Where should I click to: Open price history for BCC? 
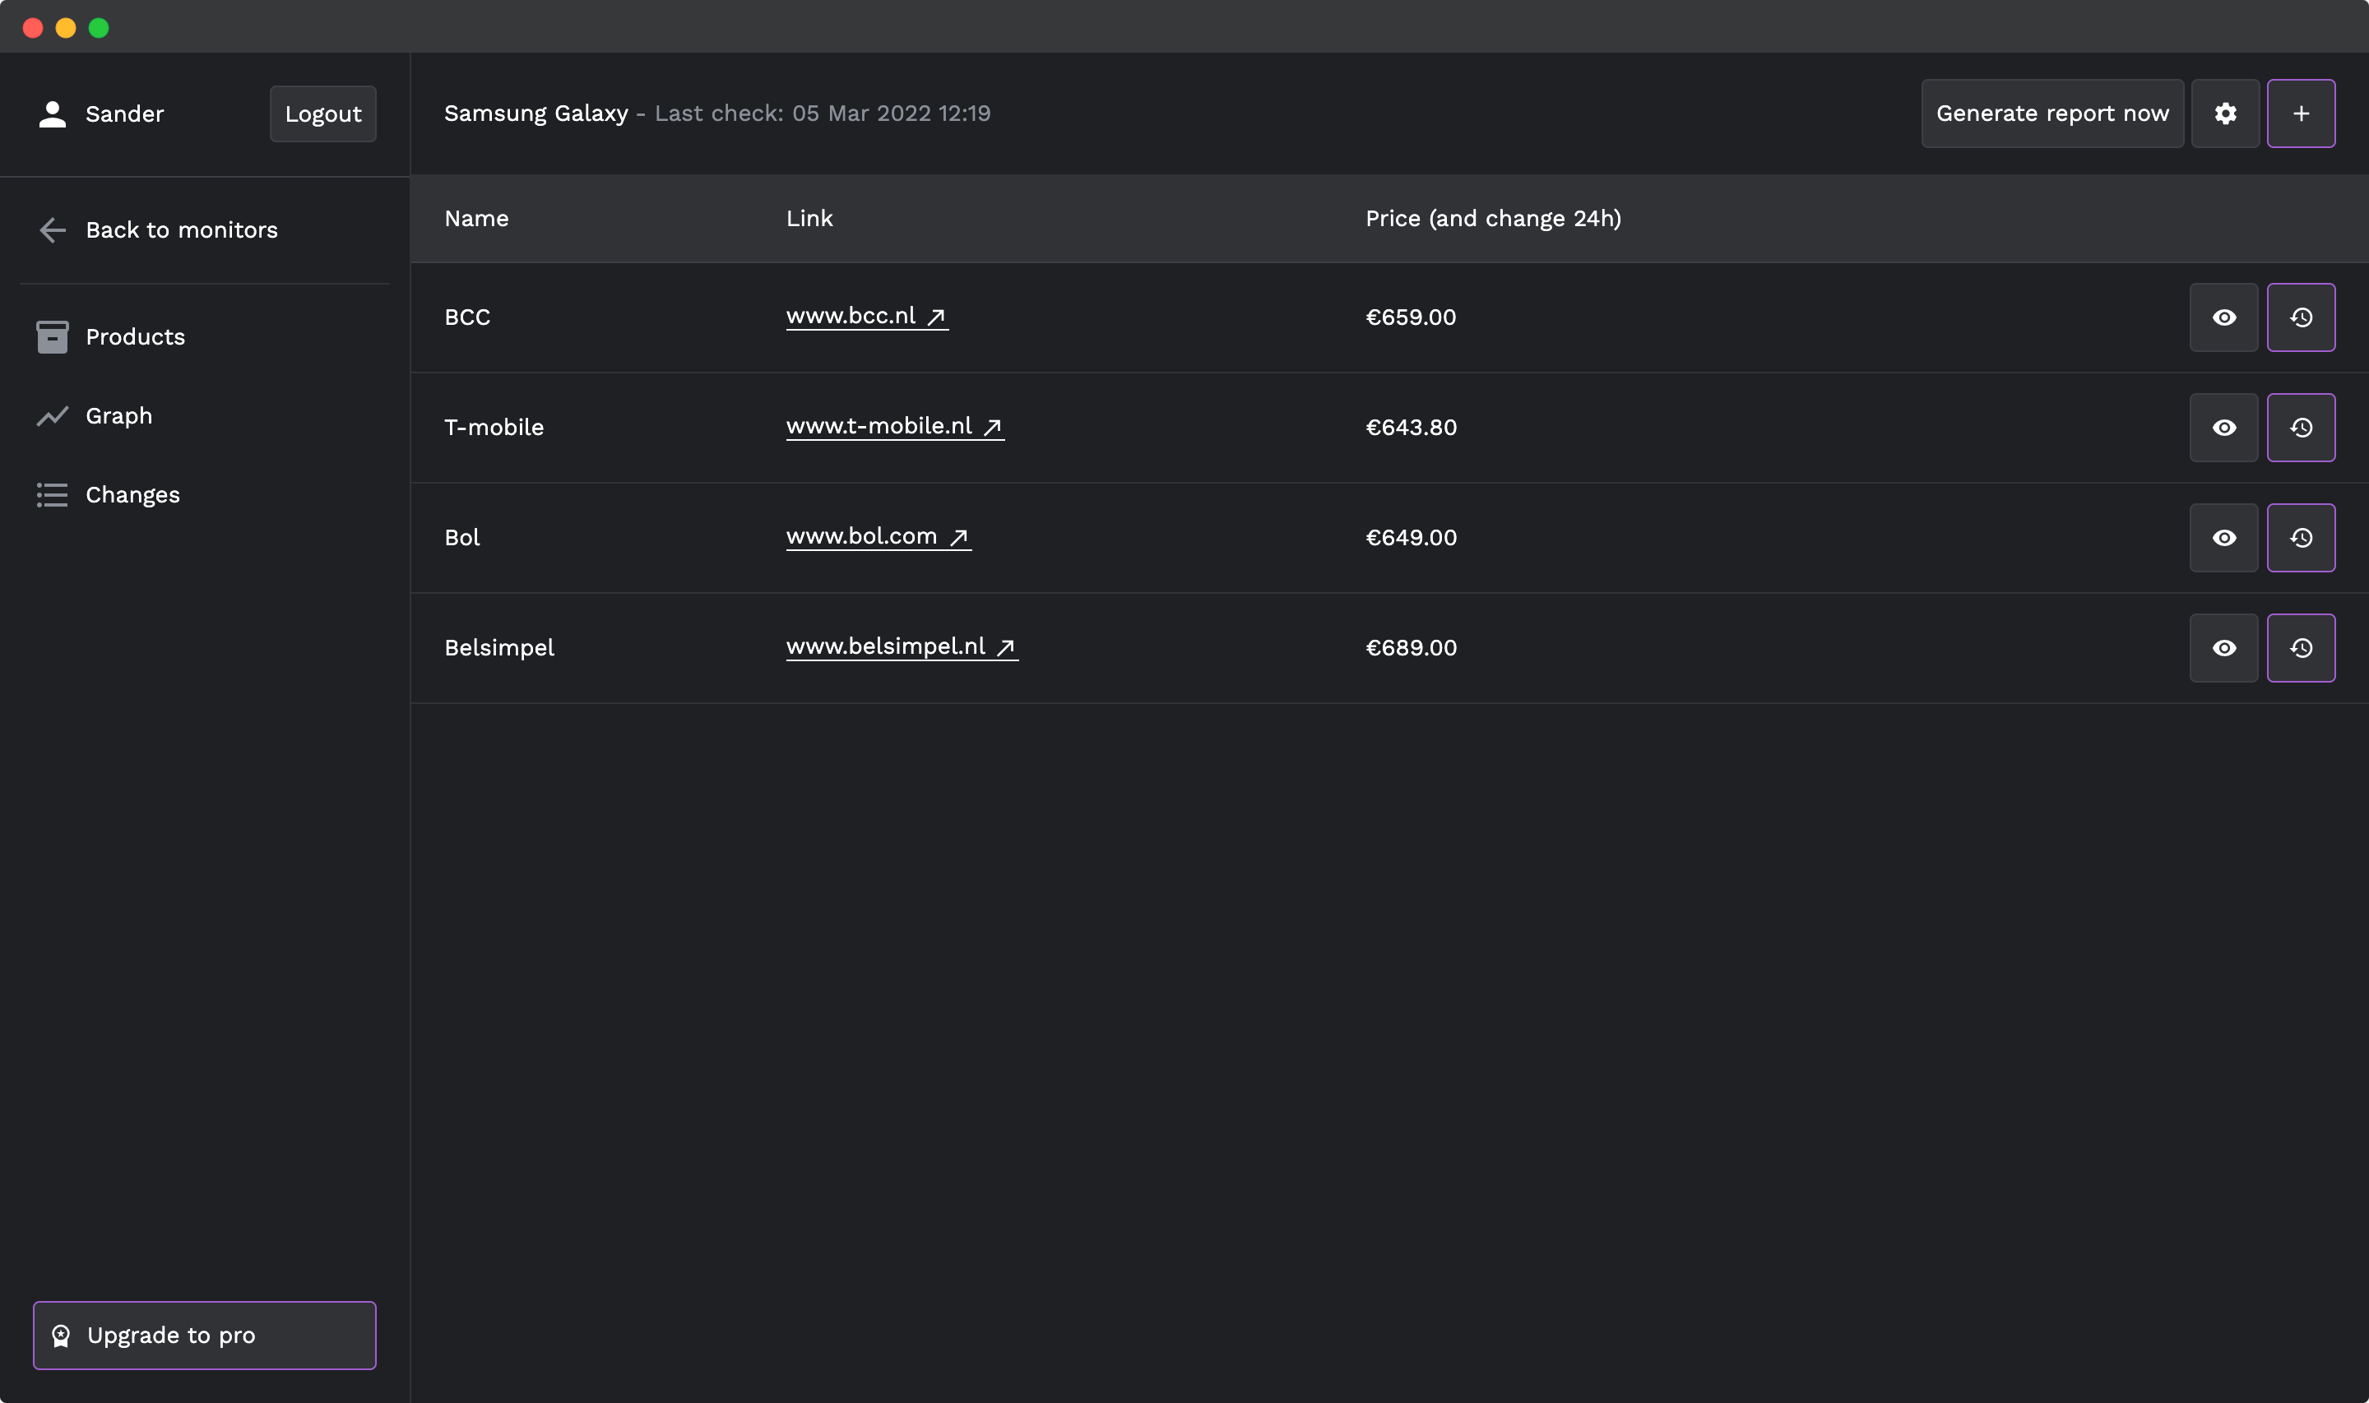(2300, 317)
